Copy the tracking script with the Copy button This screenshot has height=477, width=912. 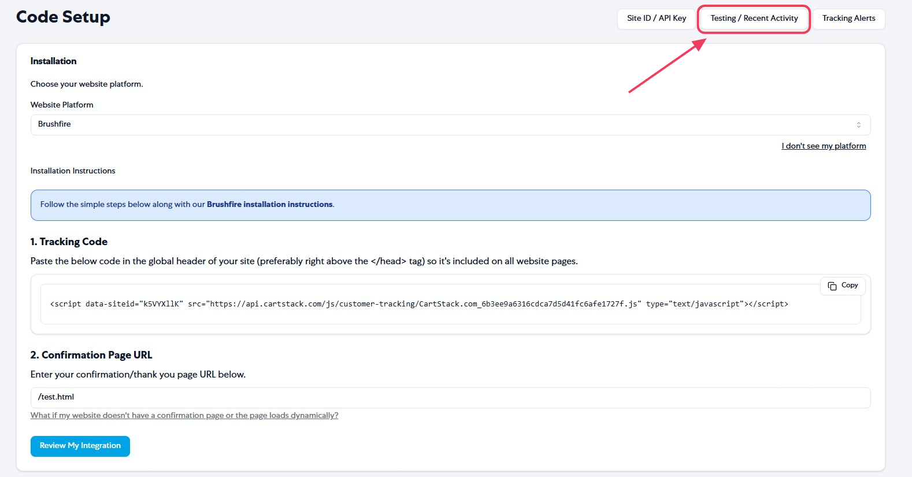[843, 286]
